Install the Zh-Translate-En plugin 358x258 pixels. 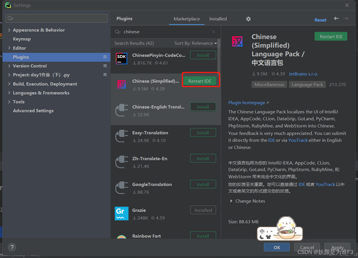pos(203,158)
